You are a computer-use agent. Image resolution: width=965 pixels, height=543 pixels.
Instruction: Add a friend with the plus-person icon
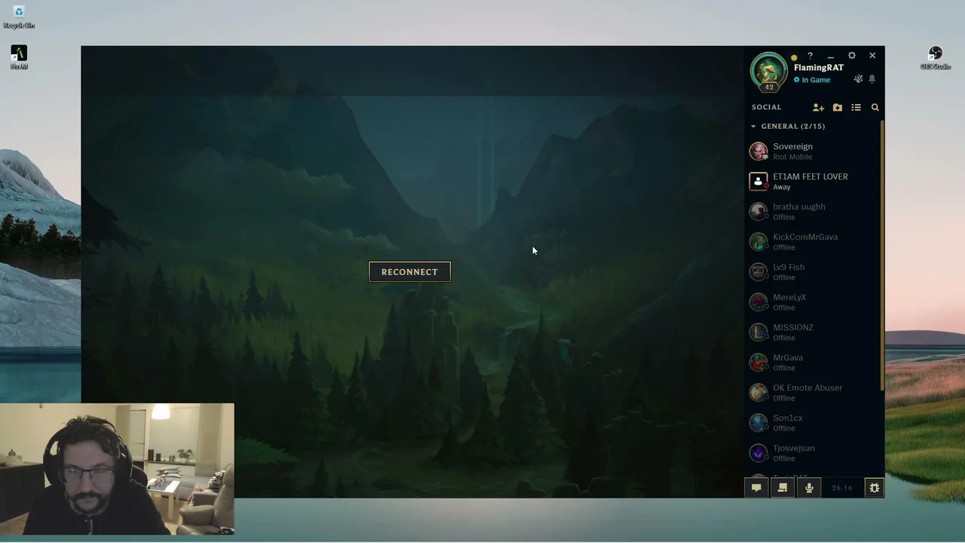click(818, 108)
